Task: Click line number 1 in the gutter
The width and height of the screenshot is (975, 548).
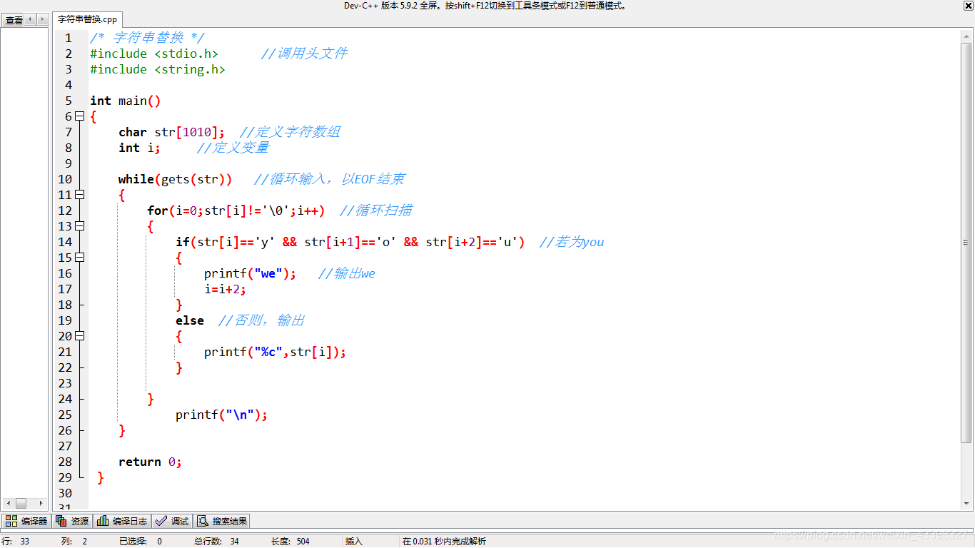Action: (x=69, y=38)
